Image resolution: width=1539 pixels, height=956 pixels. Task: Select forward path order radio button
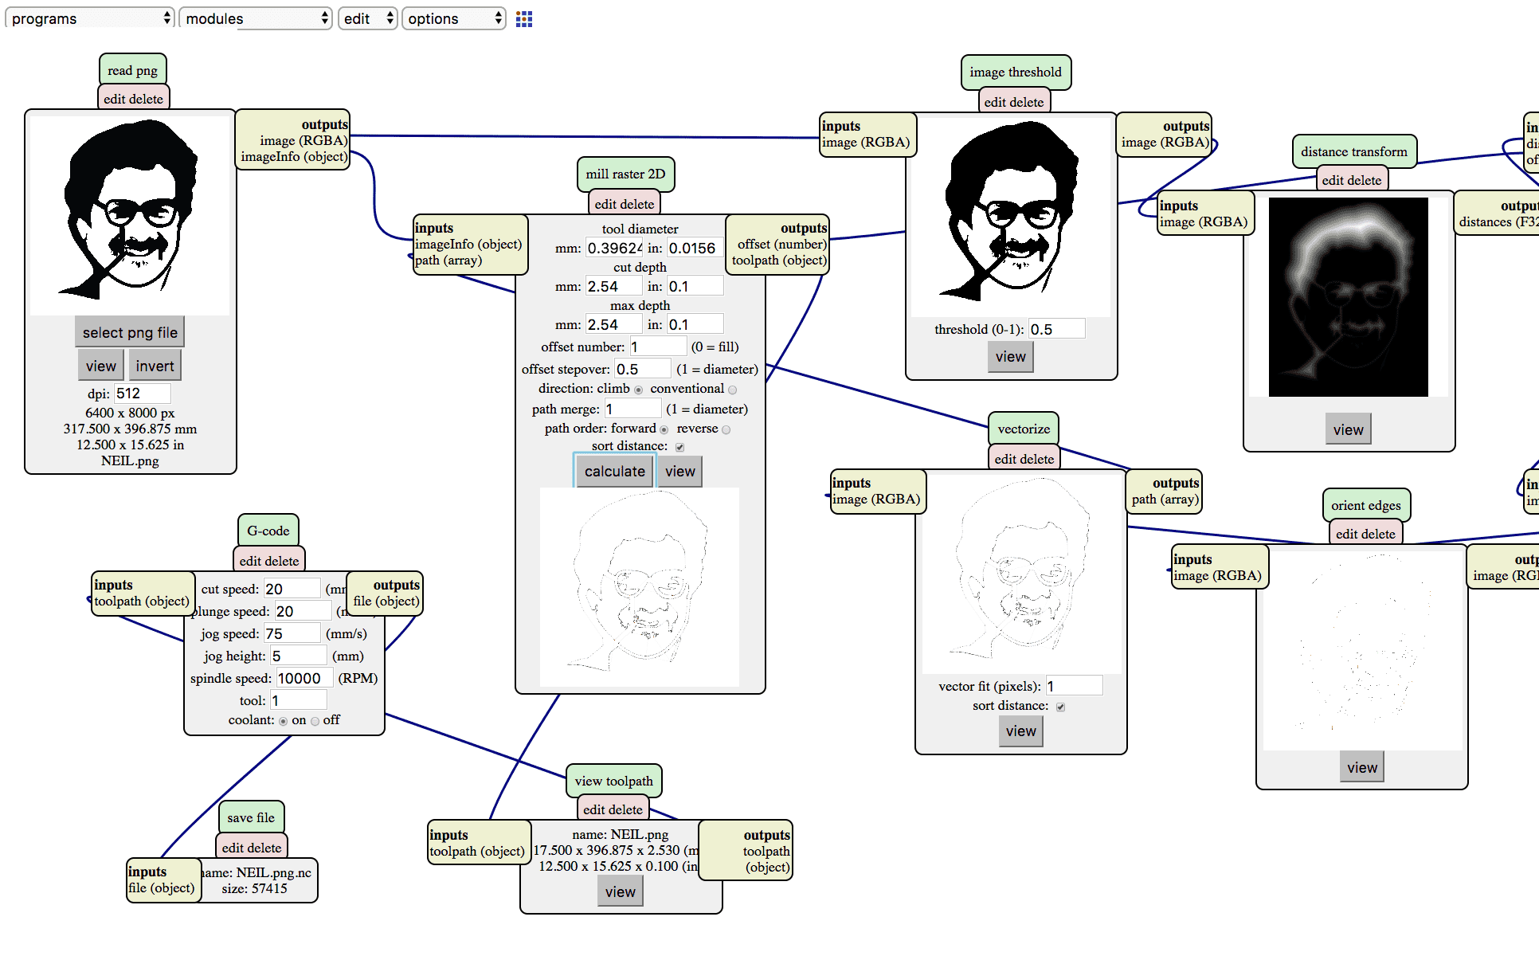tap(664, 429)
